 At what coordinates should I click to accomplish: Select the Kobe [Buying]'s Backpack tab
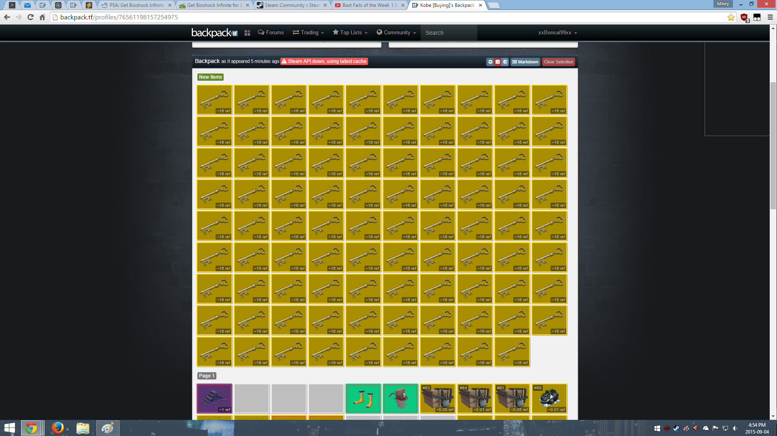coord(447,5)
